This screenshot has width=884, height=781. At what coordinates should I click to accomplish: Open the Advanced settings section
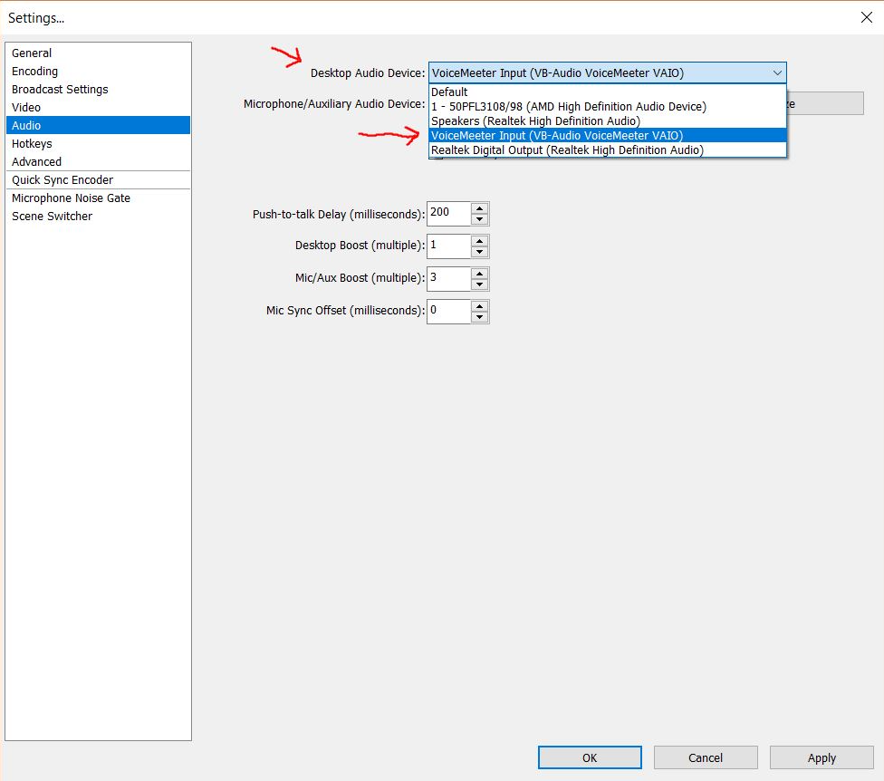coord(98,161)
